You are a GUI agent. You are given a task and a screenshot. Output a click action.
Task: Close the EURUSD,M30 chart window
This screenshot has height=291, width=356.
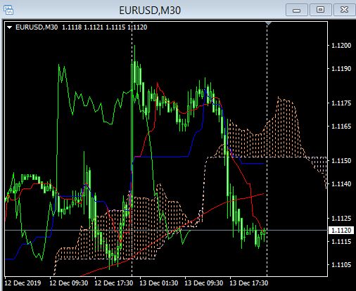pyautogui.click(x=344, y=10)
